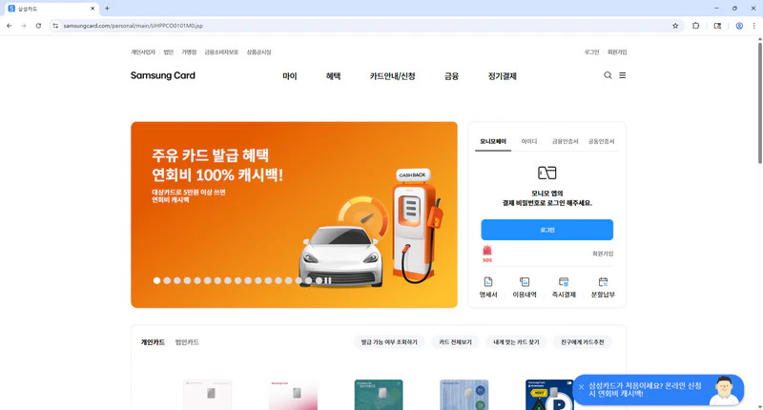763x410 pixels.
Task: Click 카드 전체보기 button
Action: [x=455, y=342]
